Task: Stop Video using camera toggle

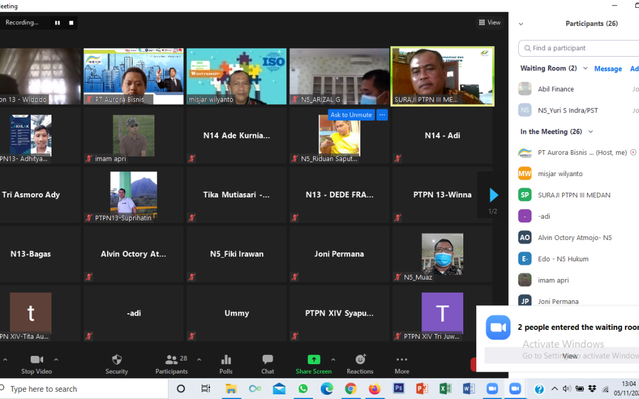Action: pyautogui.click(x=37, y=360)
